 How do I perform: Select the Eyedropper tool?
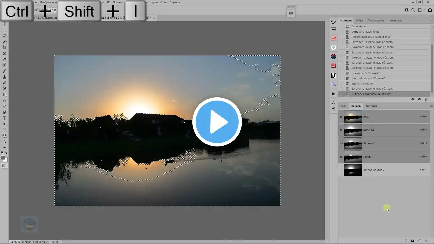(x=5, y=59)
